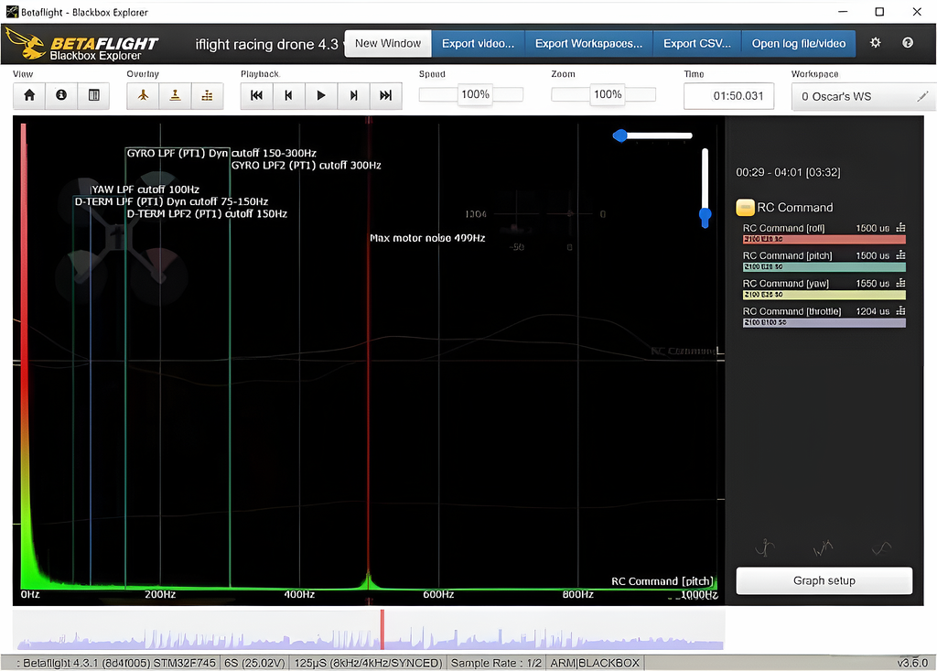Viewport: 937px width, 671px height.
Task: Click the purple RC Command [throttle] color bar
Action: [x=824, y=322]
